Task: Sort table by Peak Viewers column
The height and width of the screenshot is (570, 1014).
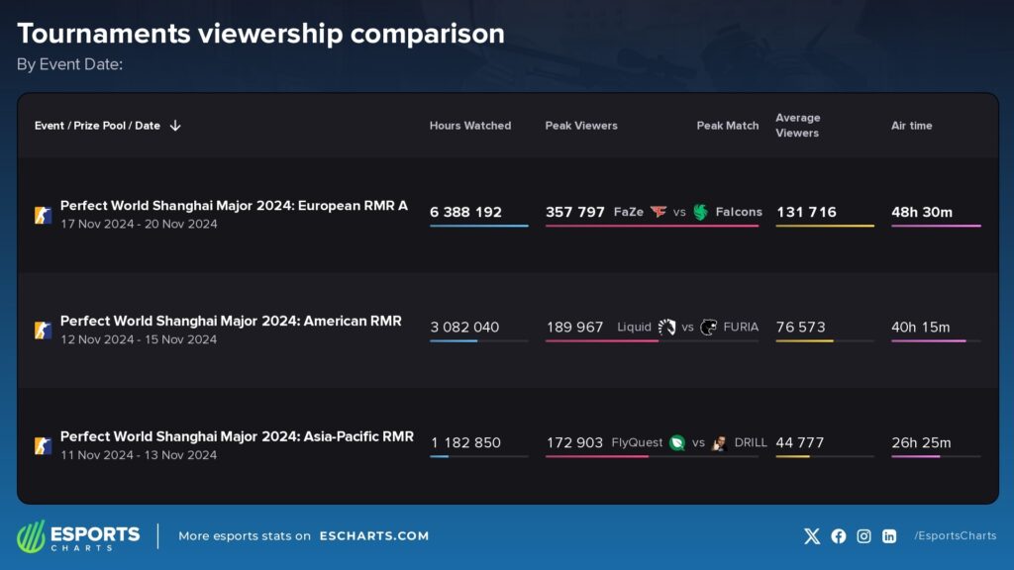Action: pyautogui.click(x=581, y=126)
